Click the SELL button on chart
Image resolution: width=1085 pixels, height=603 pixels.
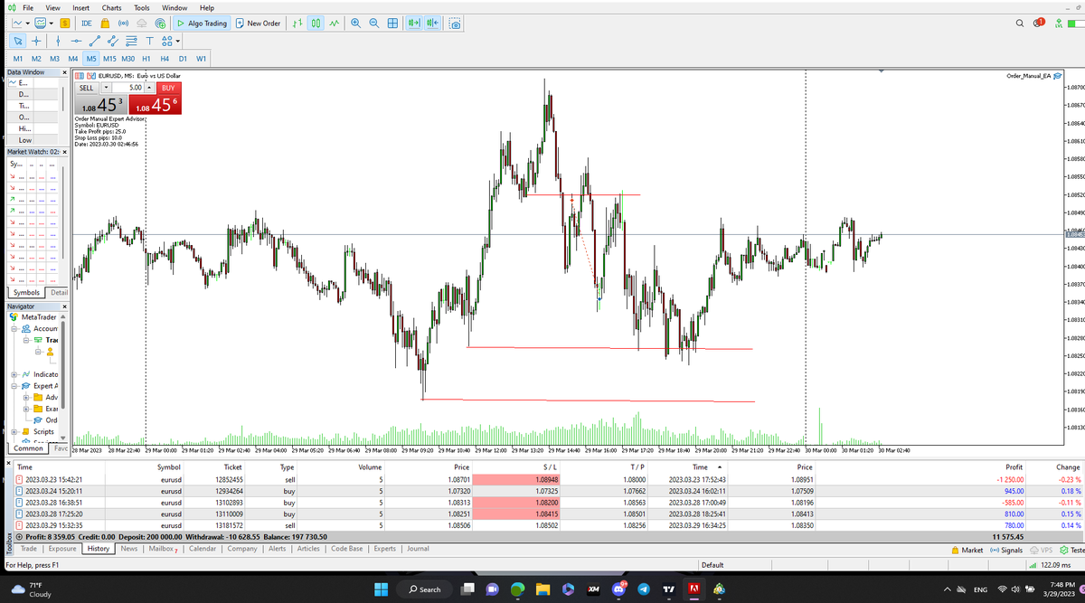pos(87,88)
